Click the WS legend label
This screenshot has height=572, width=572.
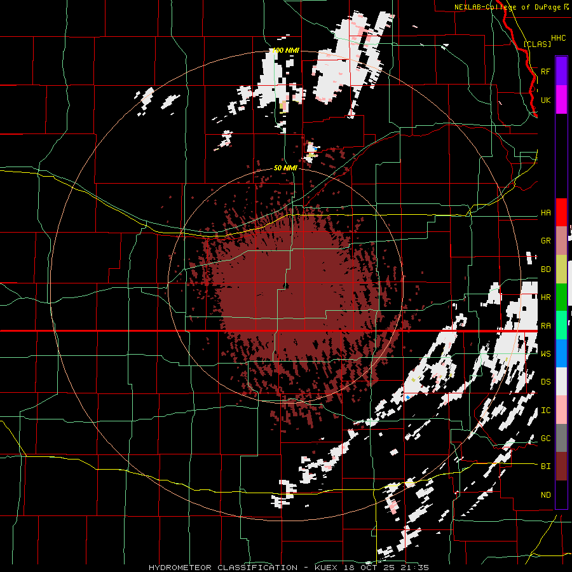(545, 354)
